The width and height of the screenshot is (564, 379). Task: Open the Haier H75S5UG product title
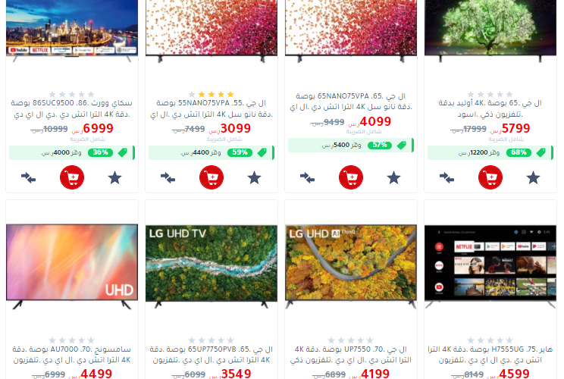[490, 355]
